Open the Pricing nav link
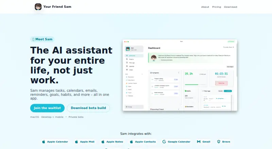Viewport: 272px width, 149px height. [217, 7]
